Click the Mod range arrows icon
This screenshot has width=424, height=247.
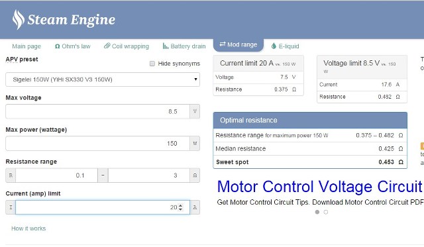223,44
